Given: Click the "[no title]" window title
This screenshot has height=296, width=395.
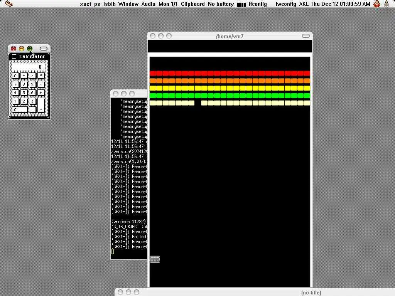Looking at the screenshot, I should pos(311,293).
